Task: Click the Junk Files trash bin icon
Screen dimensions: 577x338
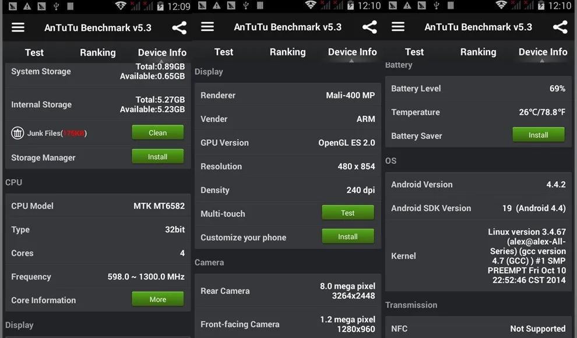Action: 17,133
